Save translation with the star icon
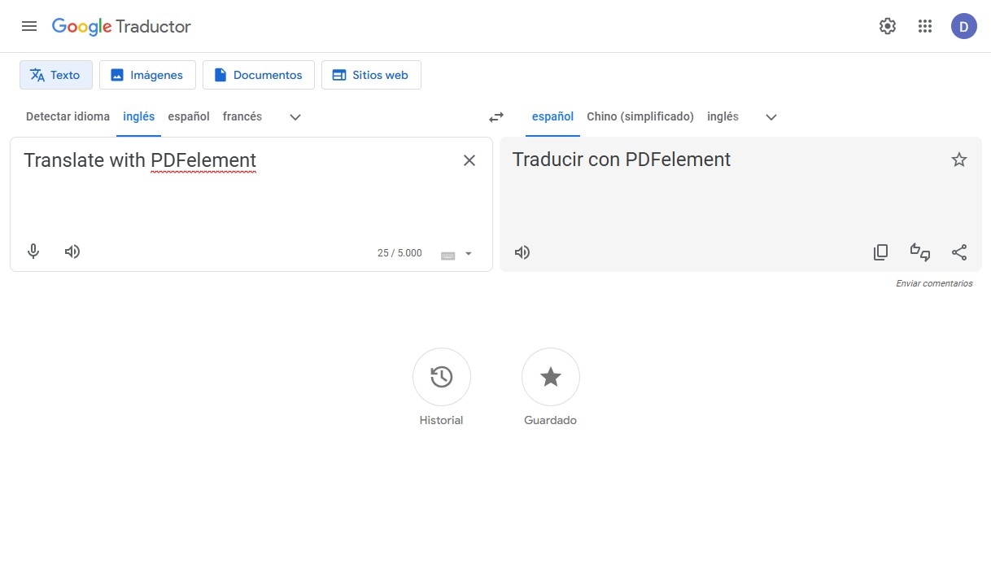This screenshot has width=991, height=582. tap(959, 160)
